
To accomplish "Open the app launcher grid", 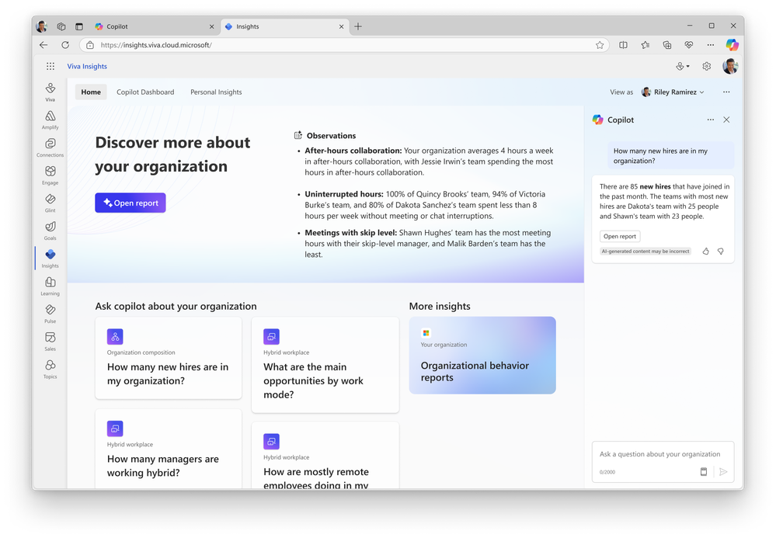I will pos(50,66).
